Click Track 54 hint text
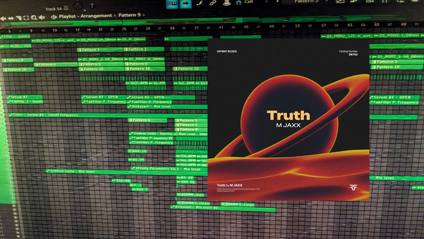 click(x=53, y=9)
